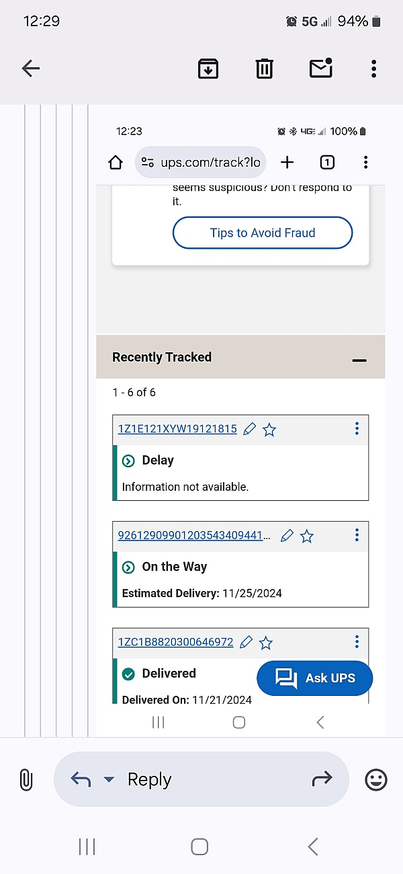This screenshot has height=874, width=403.
Task: Tap the back arrow in the mail header
Action: pos(31,68)
